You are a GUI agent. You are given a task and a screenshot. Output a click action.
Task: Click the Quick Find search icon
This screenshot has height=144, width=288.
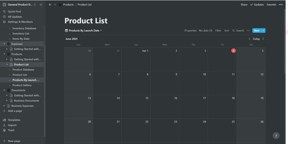[4, 11]
